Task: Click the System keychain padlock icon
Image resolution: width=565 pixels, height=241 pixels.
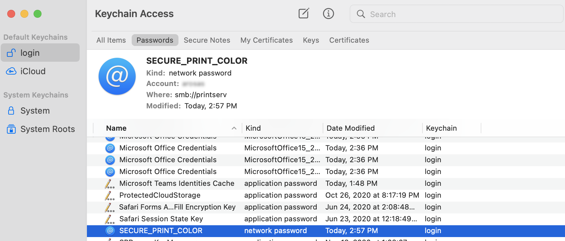Action: 11,111
